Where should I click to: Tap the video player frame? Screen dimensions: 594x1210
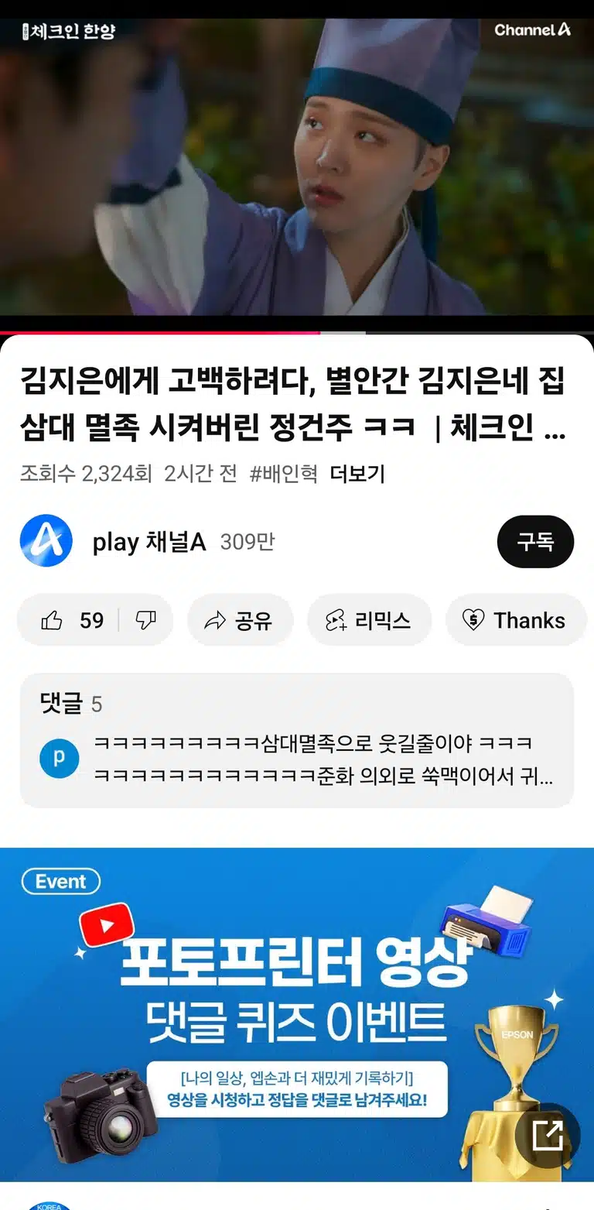[x=297, y=166]
